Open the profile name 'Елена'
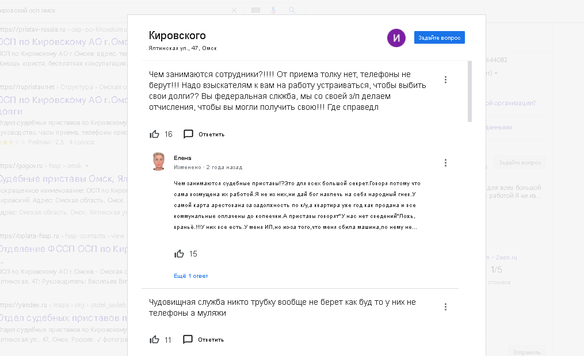 pos(182,158)
